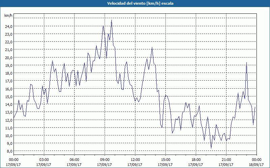The image size is (270, 168).
Task: Click the 18:00 17/09/17 time label
Action: coord(196,162)
